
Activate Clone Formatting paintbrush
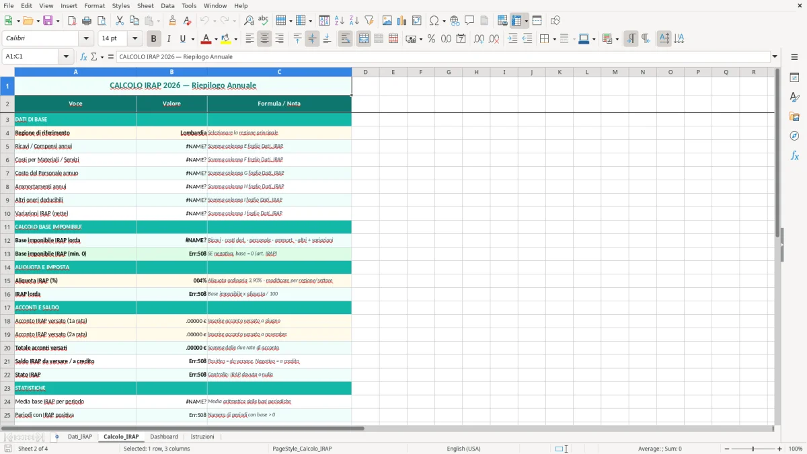pos(172,21)
